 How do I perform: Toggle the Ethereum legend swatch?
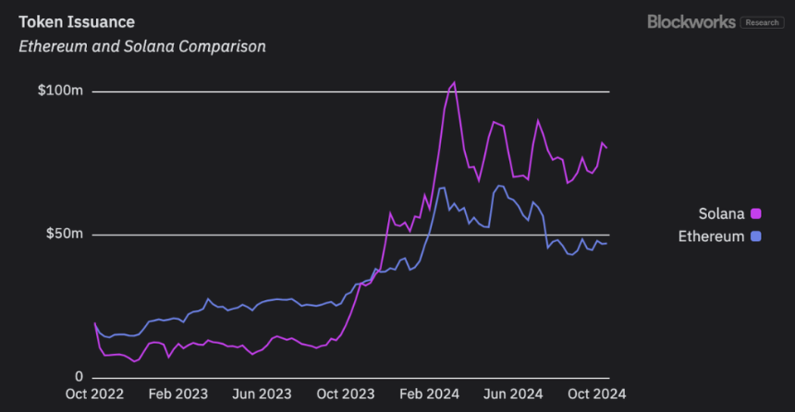(755, 236)
